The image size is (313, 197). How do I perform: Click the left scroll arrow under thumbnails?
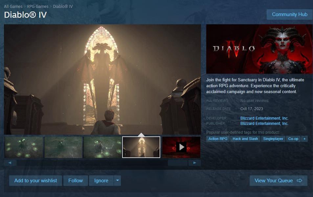(x=10, y=163)
